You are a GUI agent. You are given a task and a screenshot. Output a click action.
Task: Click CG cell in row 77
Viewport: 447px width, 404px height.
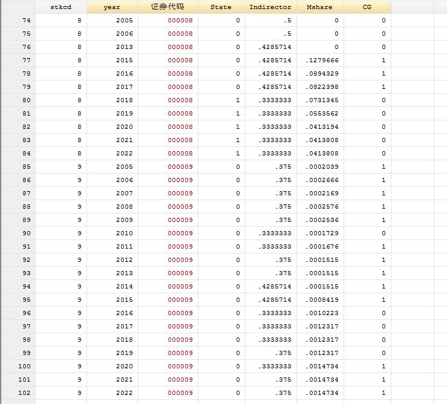[368, 60]
